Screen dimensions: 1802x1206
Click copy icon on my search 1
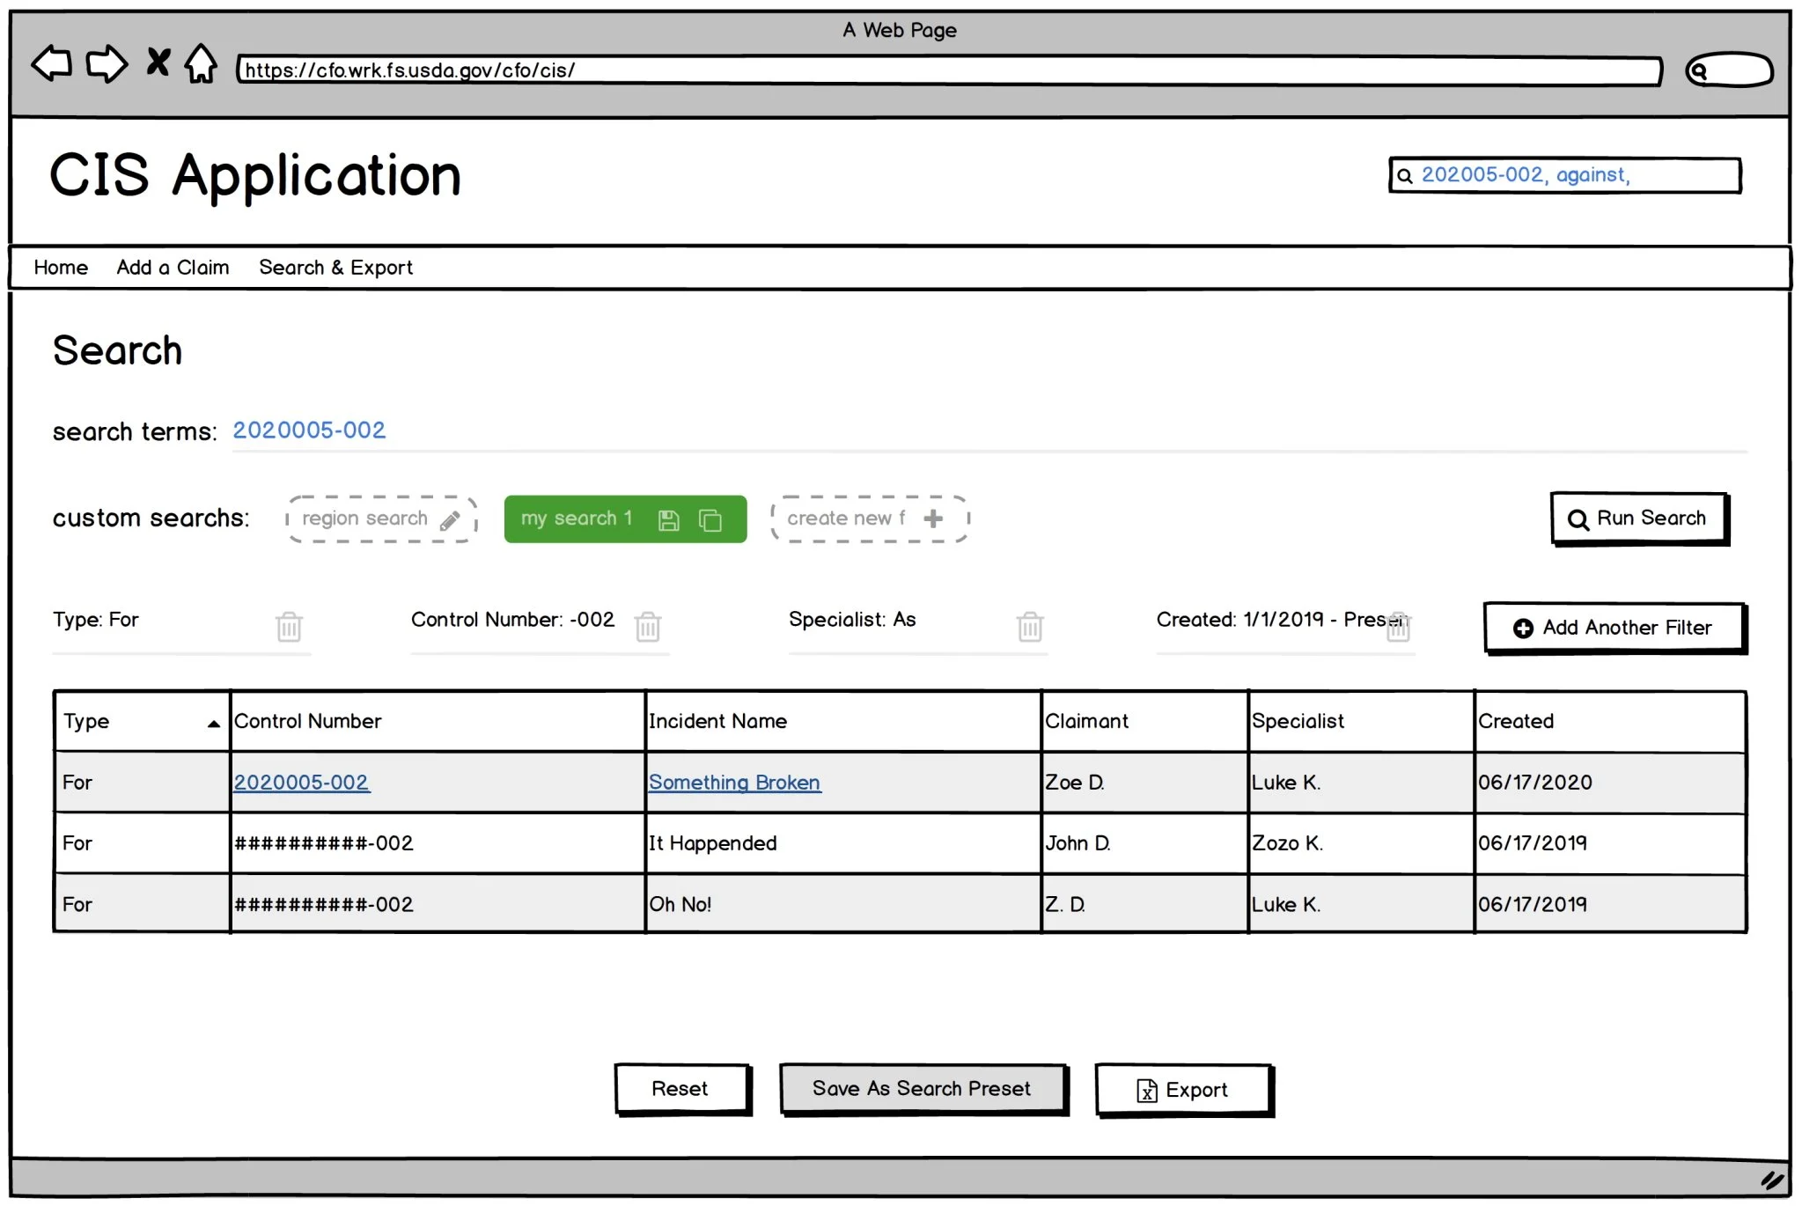(x=710, y=520)
